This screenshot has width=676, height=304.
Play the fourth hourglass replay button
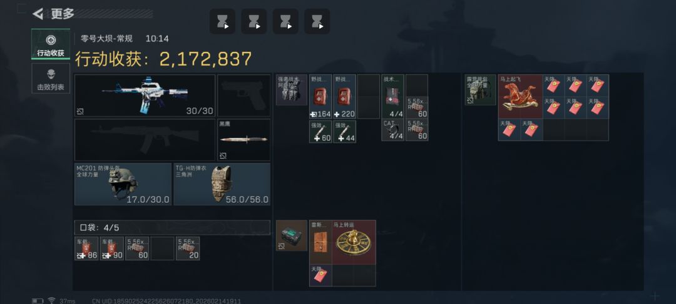[x=317, y=21]
